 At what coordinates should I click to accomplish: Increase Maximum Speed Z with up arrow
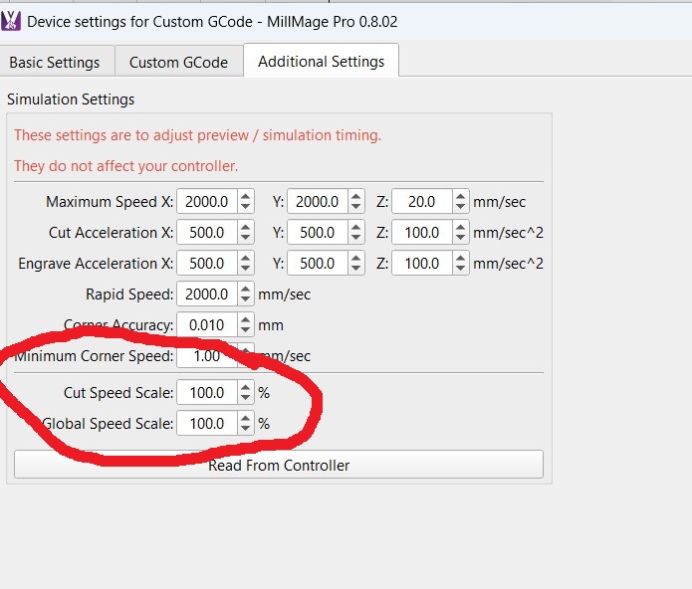[460, 196]
